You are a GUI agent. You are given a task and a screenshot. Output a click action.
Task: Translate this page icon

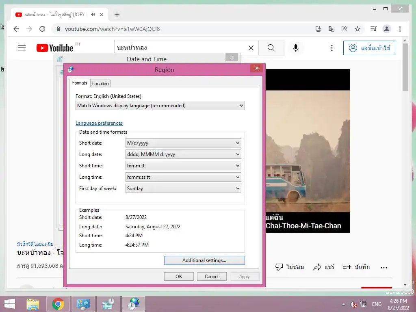point(331,29)
